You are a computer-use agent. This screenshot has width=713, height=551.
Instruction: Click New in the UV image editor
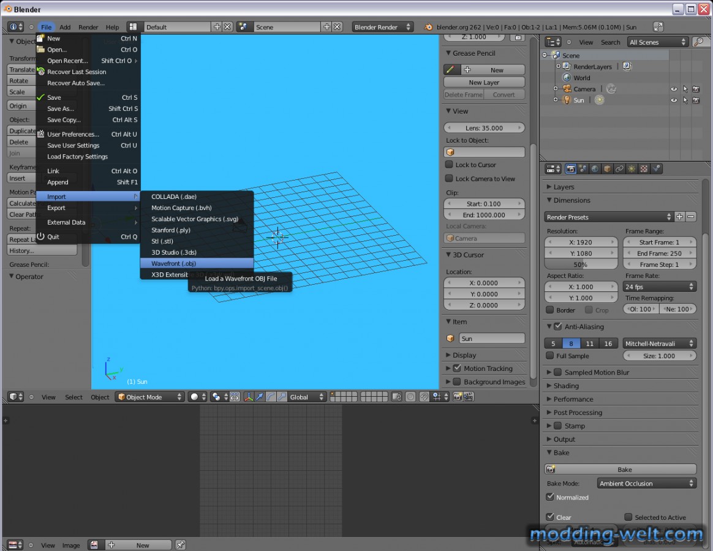pos(138,545)
